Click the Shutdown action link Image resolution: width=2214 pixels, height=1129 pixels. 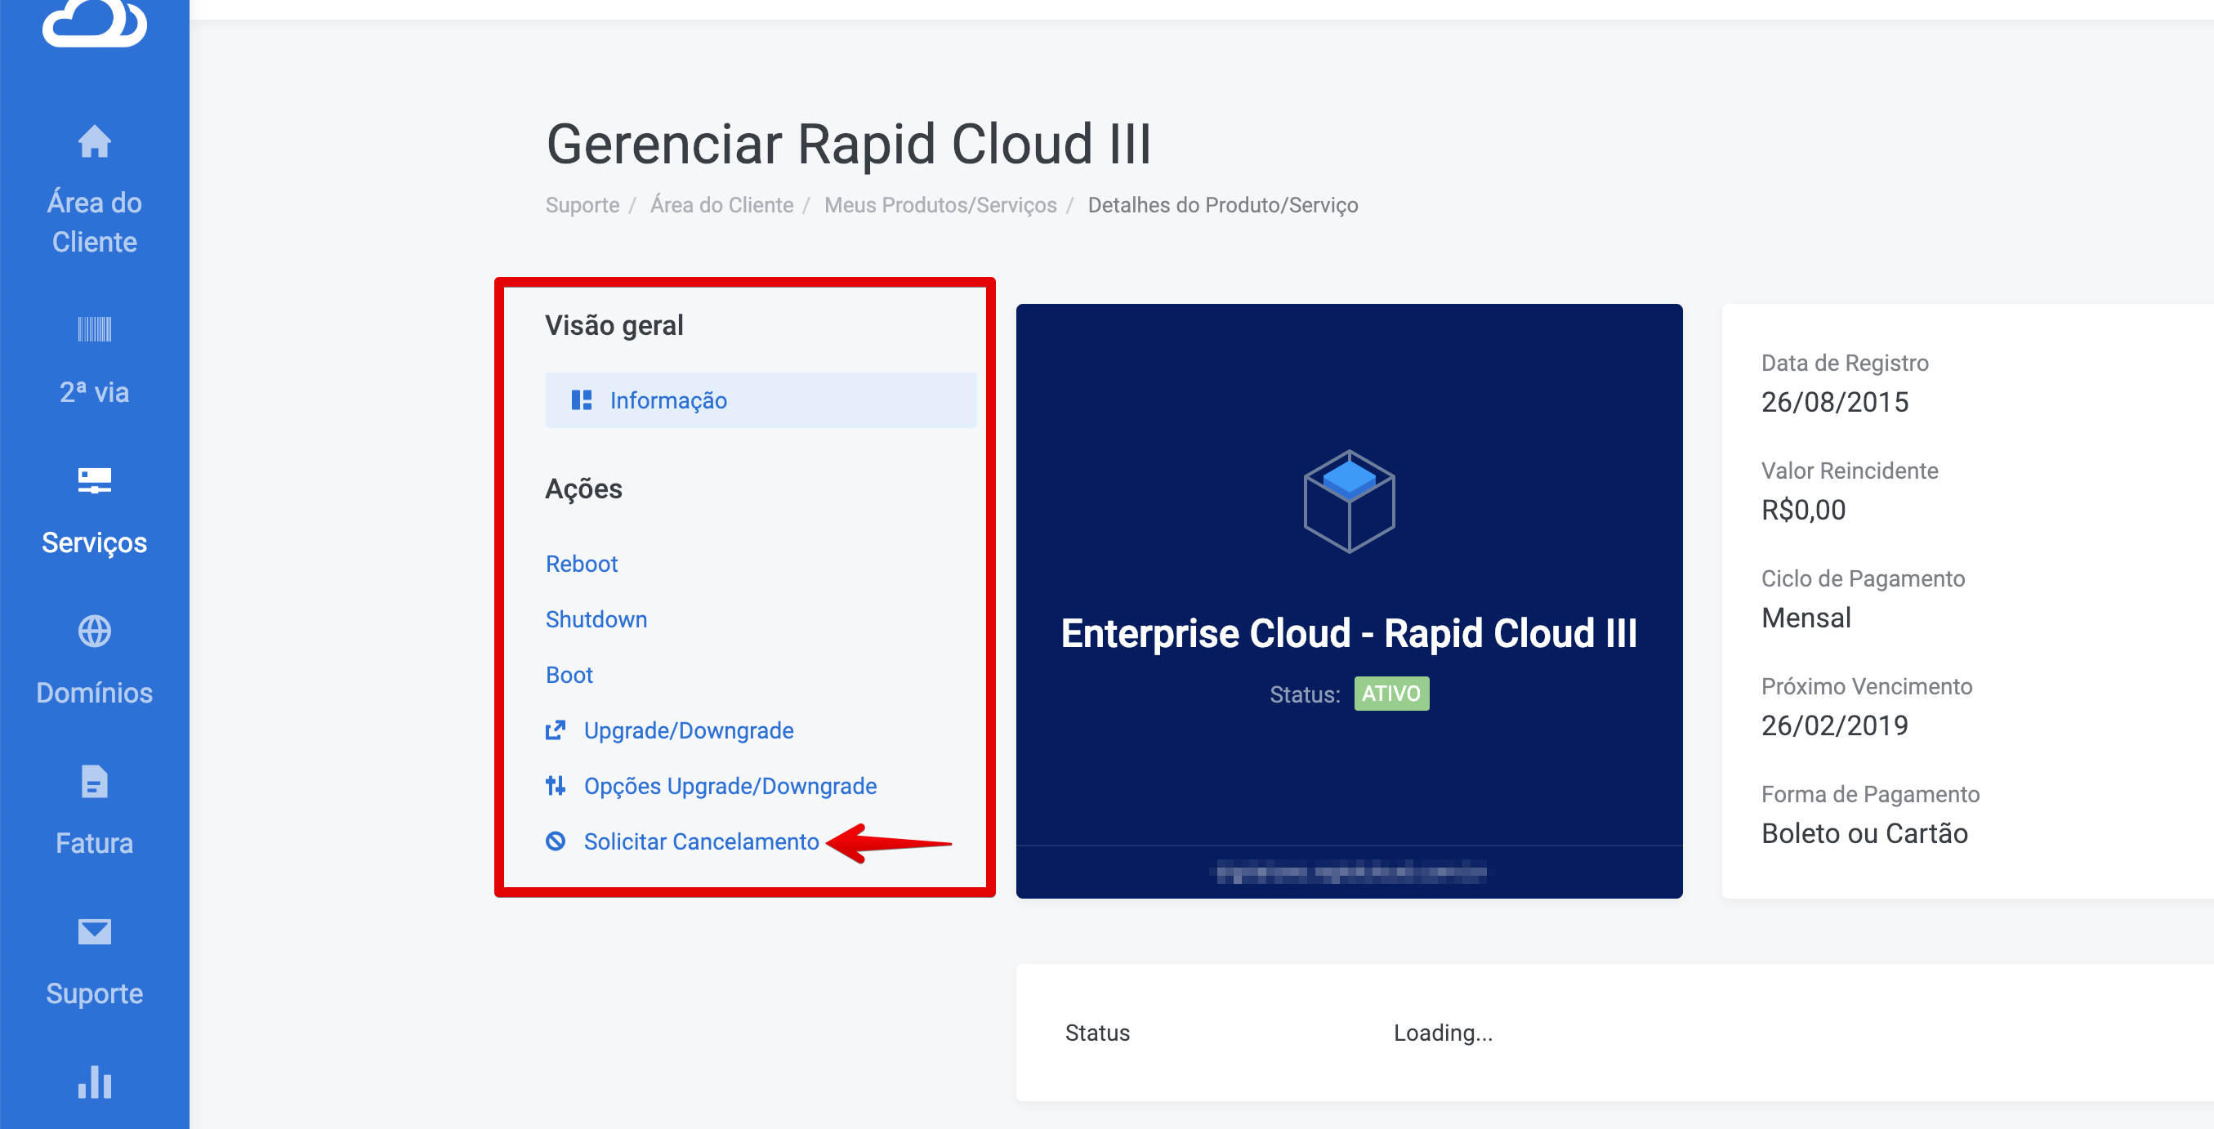[596, 619]
